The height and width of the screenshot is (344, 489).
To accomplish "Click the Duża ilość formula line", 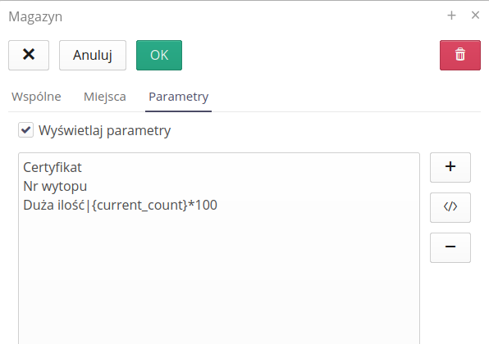I will (120, 205).
